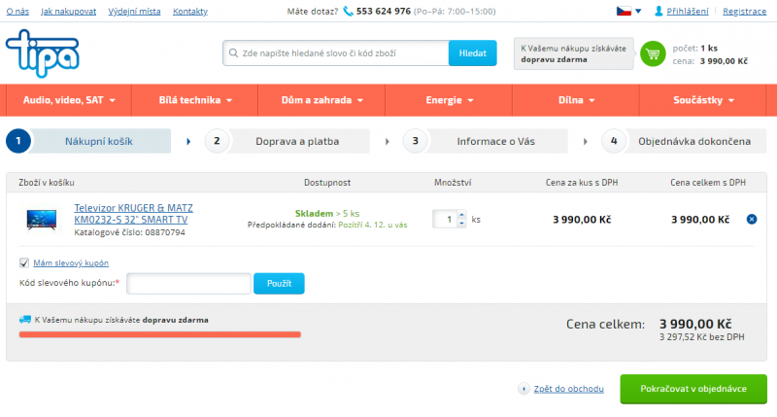Click the quantity input field
The width and height of the screenshot is (777, 417).
[x=445, y=219]
